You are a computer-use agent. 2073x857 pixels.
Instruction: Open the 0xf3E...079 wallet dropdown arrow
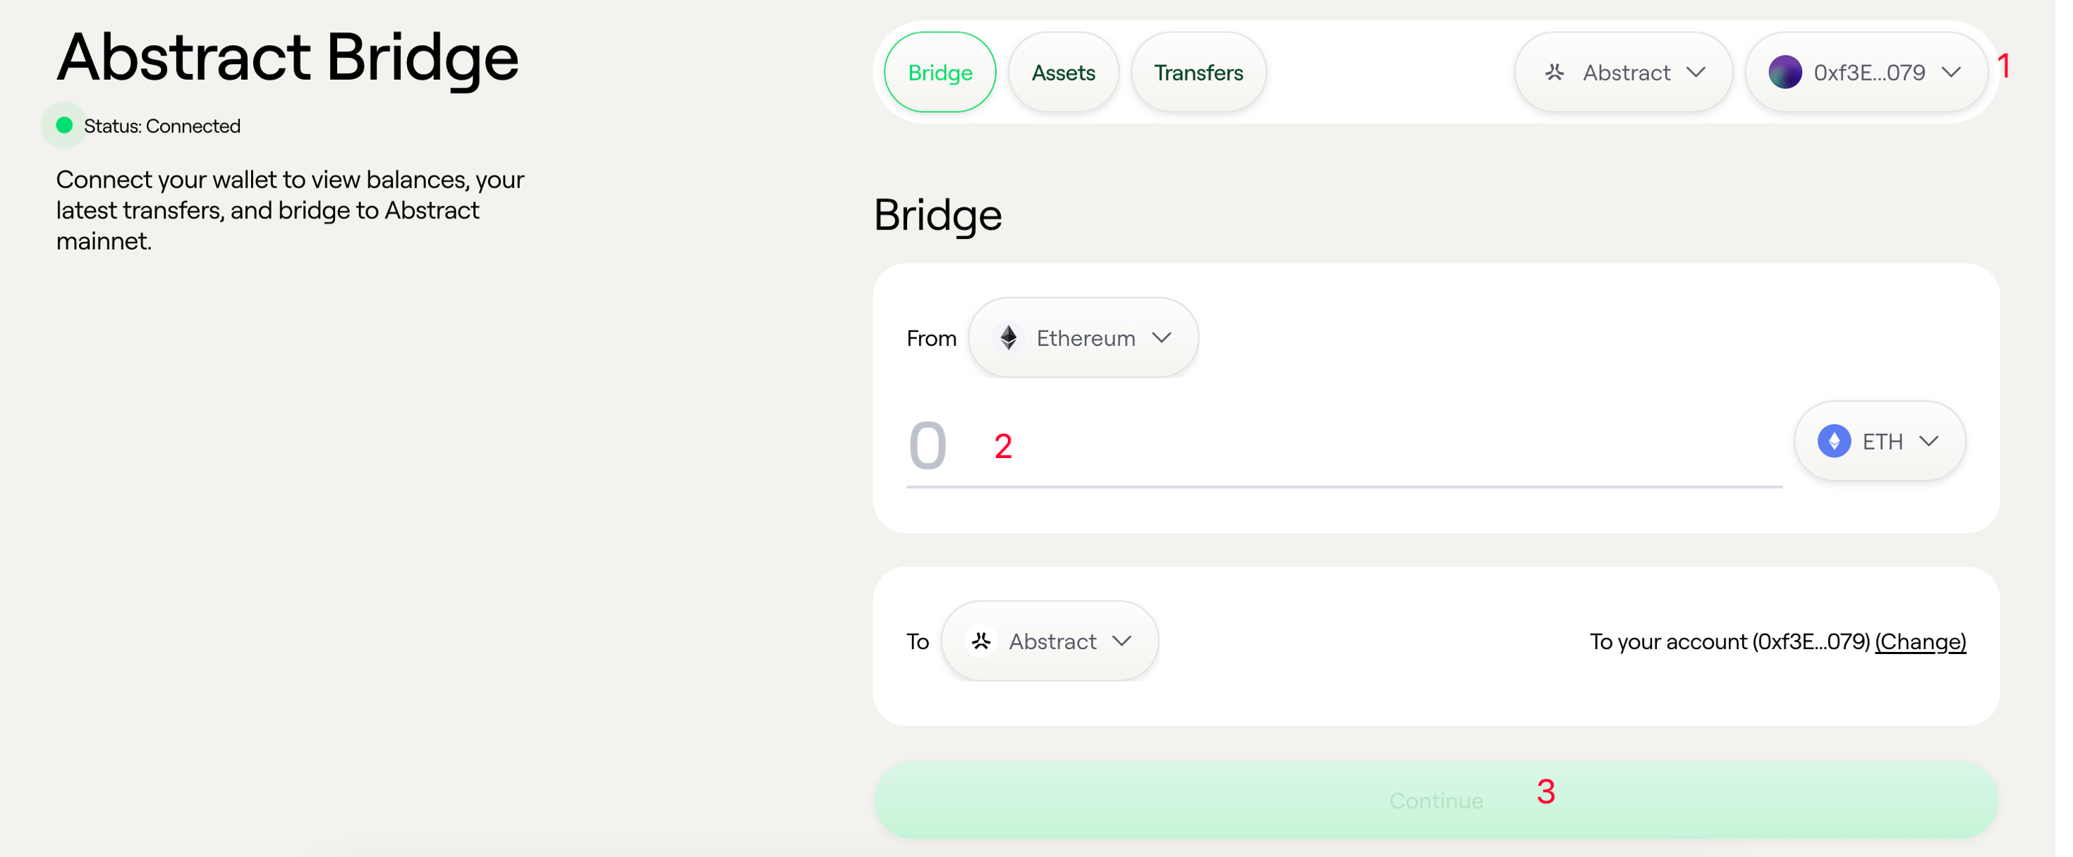[x=1951, y=73]
